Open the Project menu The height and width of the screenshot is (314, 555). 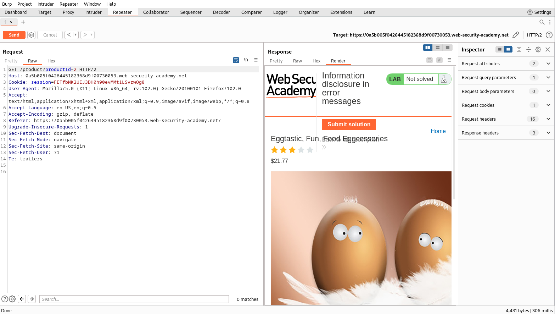click(x=24, y=4)
